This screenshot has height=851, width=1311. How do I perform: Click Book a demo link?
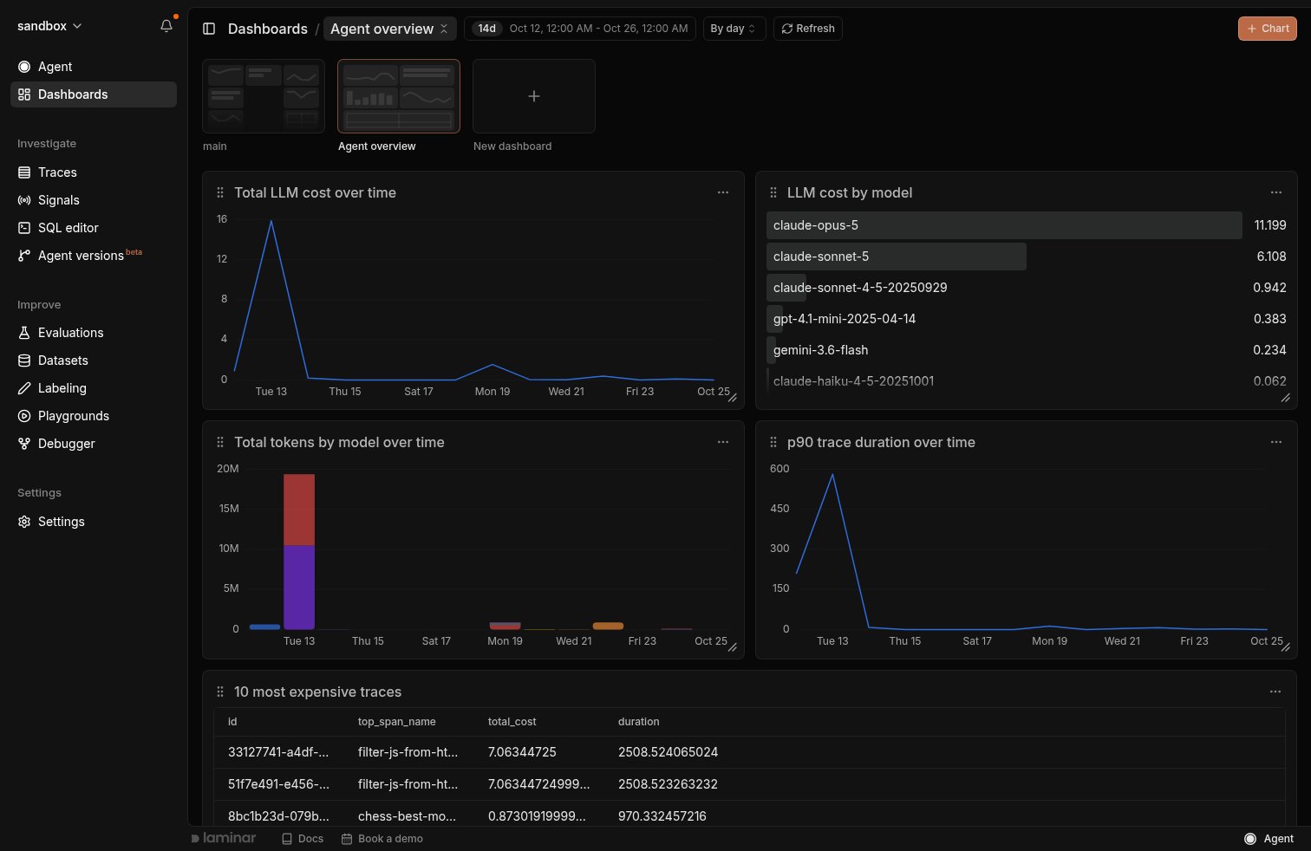[382, 839]
